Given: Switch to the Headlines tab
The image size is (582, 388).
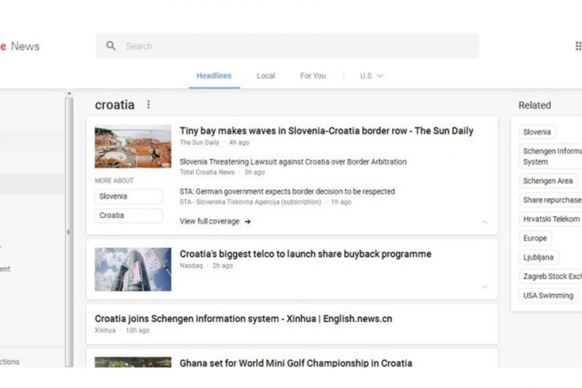Looking at the screenshot, I should (x=214, y=76).
